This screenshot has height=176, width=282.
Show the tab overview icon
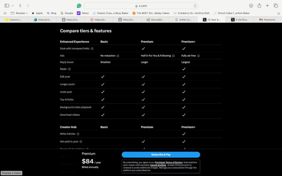(x=275, y=5)
